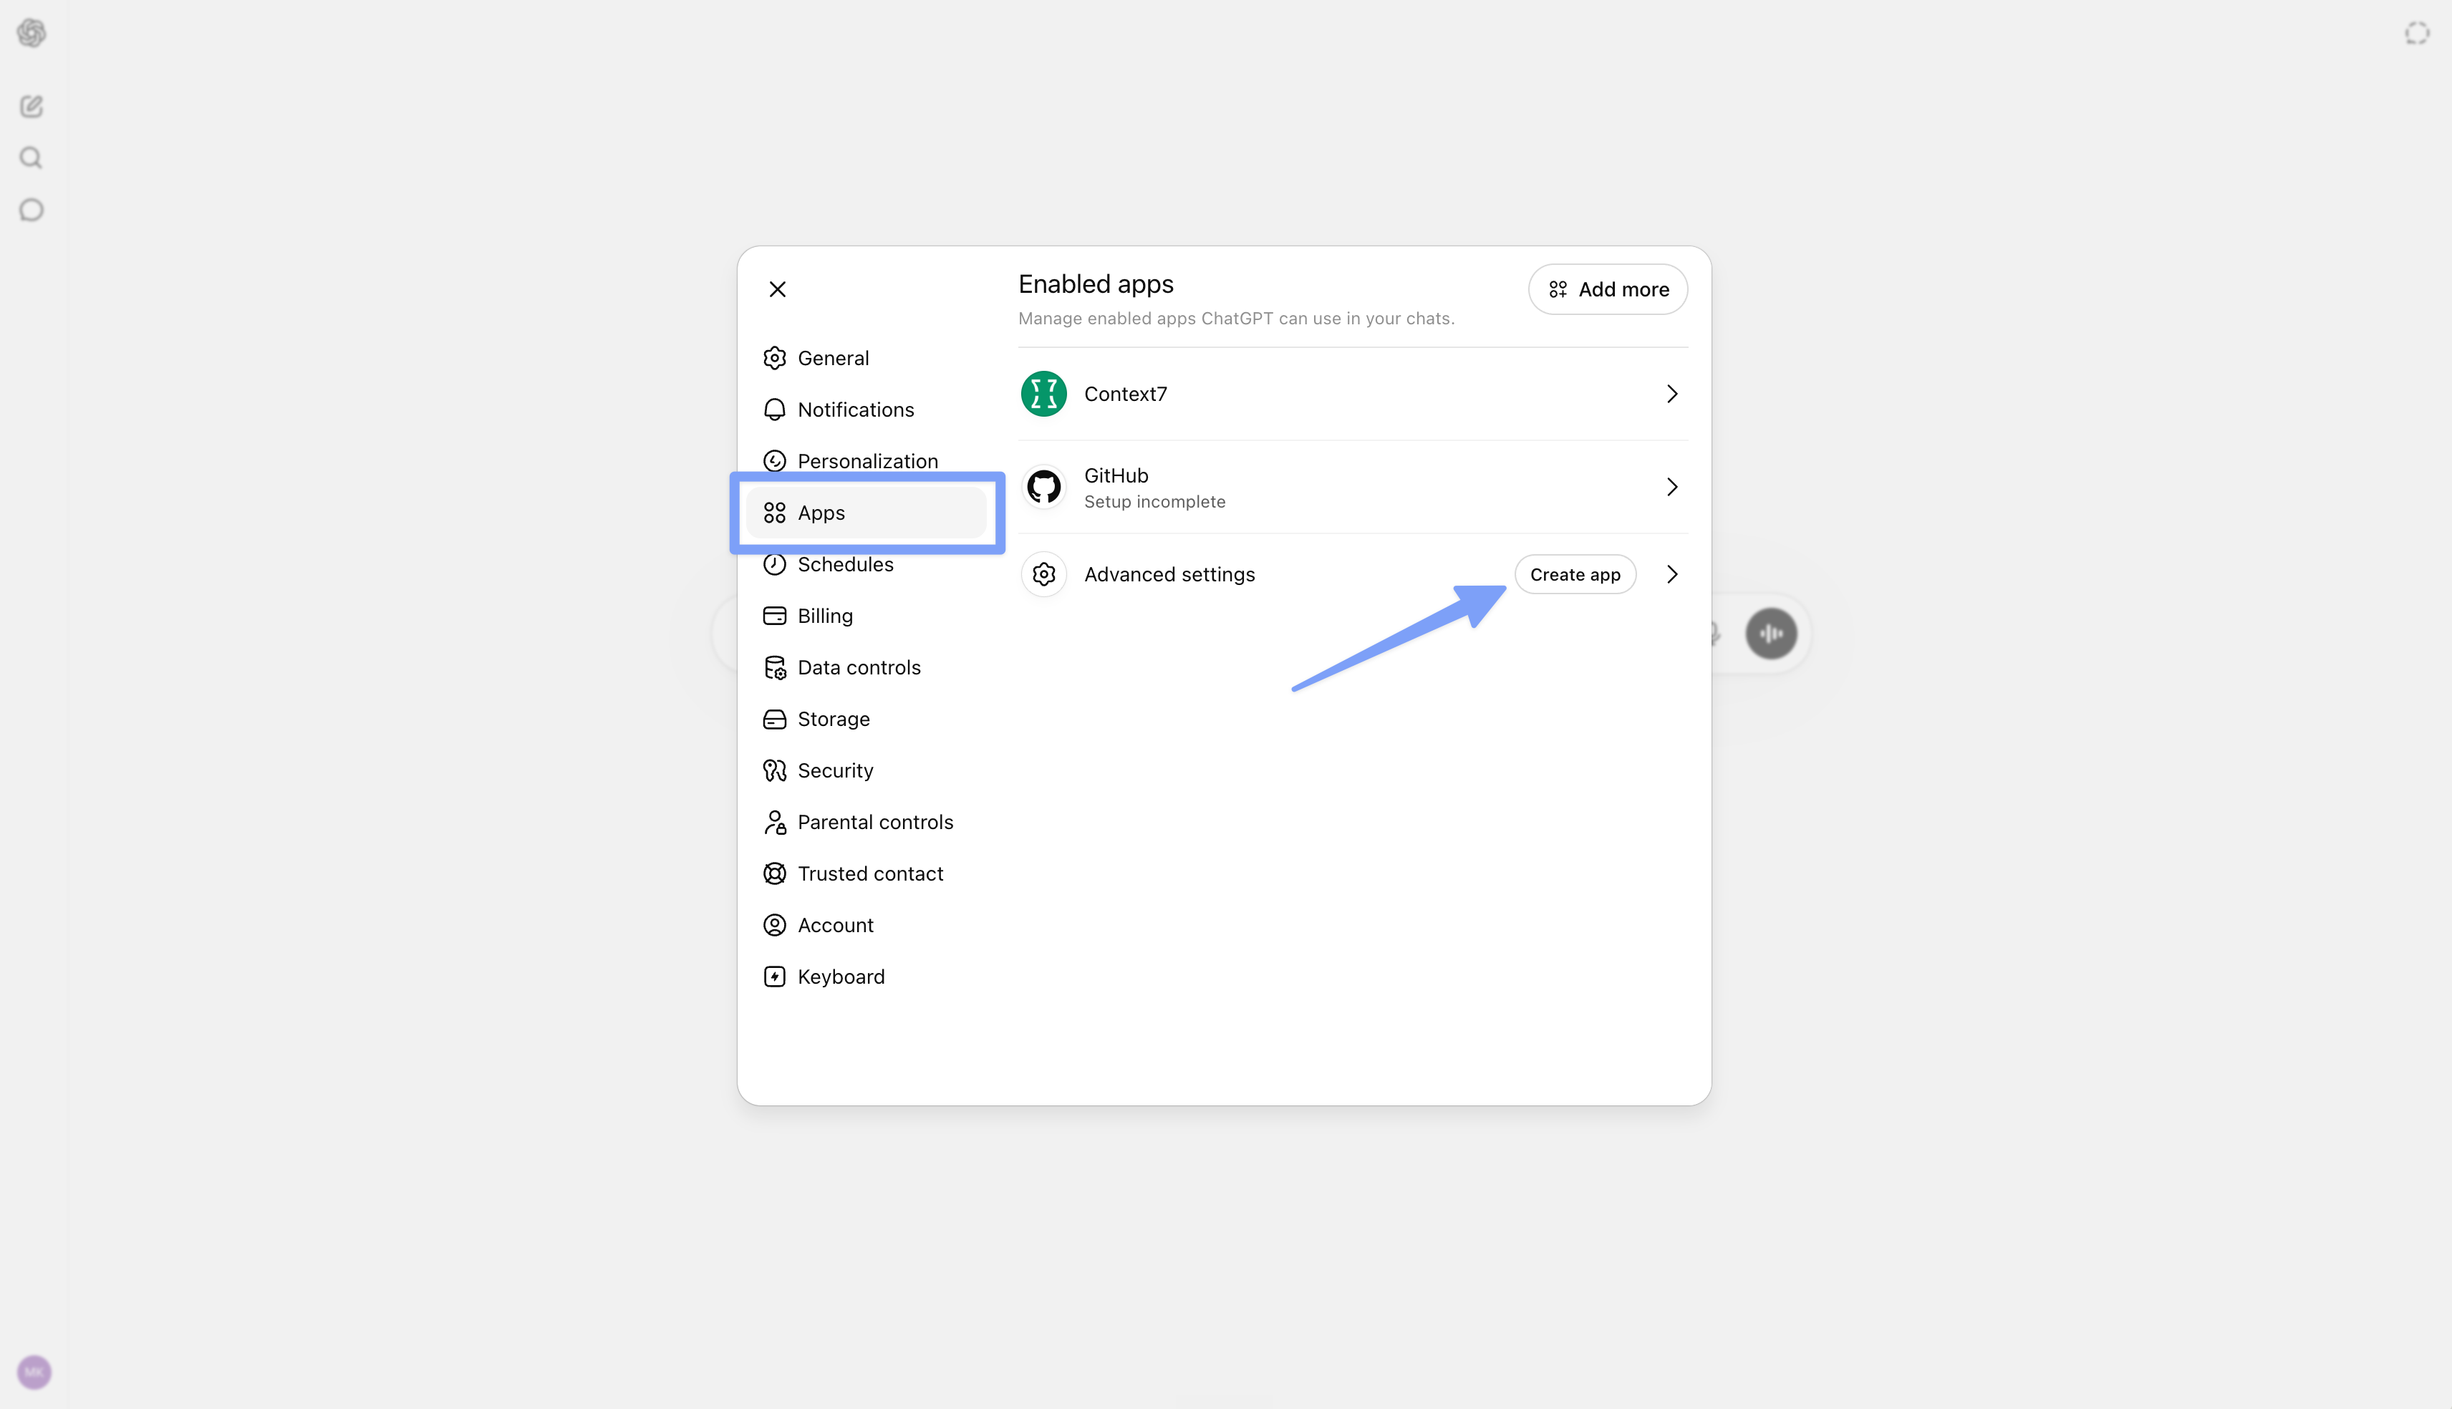Click the chat bubble sidebar icon

coord(31,210)
